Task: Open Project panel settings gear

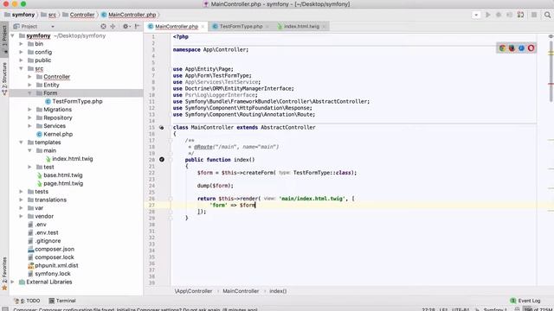Action: click(126, 26)
